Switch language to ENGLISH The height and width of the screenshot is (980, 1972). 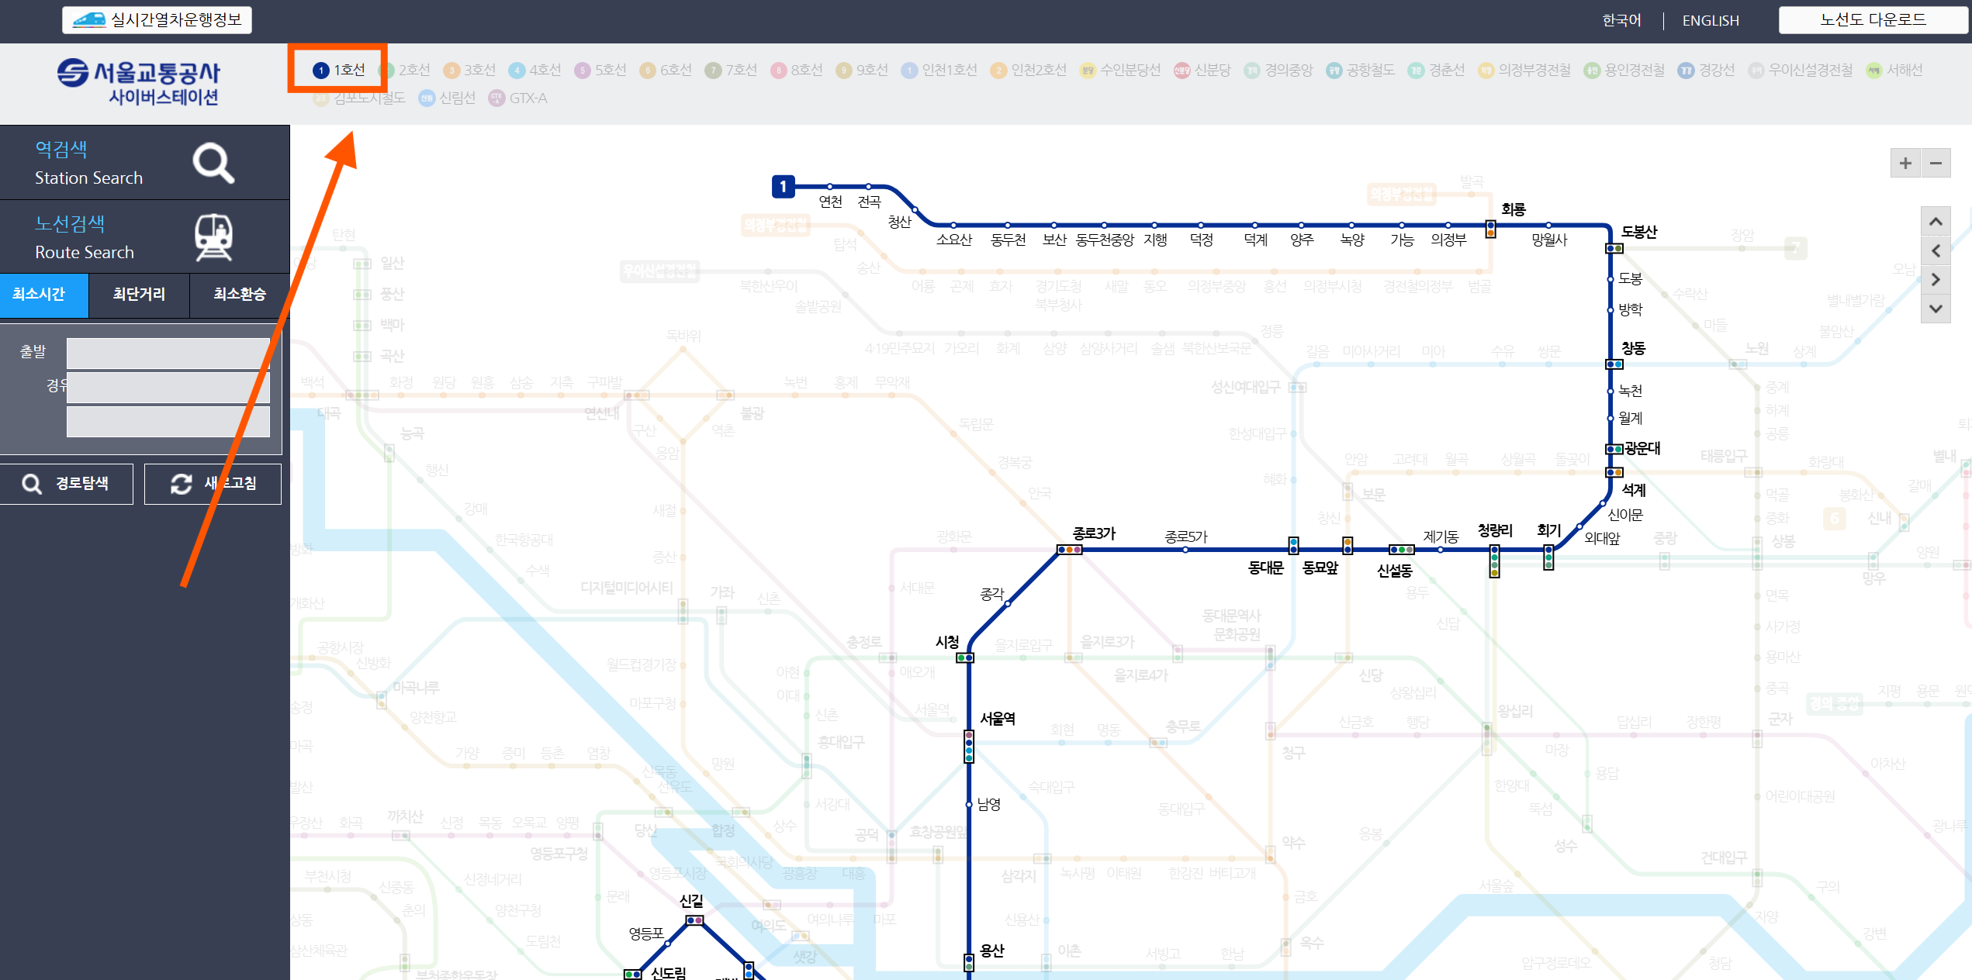(x=1711, y=21)
